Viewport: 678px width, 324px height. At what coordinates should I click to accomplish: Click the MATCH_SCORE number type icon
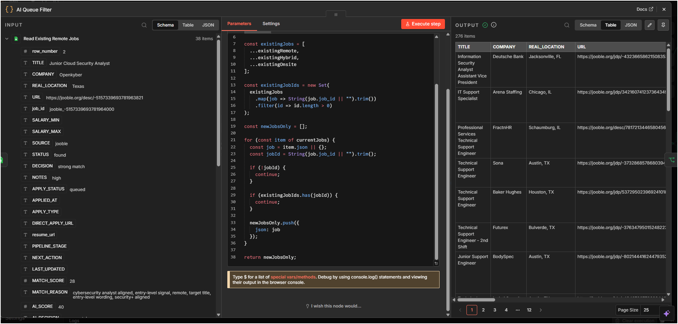(x=25, y=281)
